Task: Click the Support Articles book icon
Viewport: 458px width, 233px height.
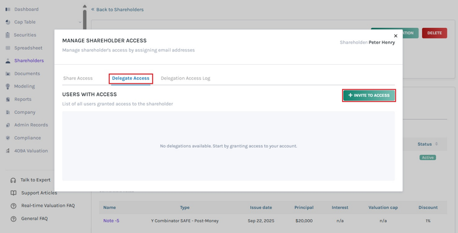Action: (14, 193)
